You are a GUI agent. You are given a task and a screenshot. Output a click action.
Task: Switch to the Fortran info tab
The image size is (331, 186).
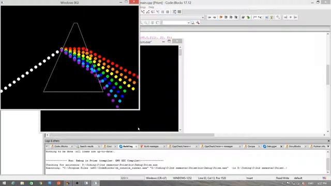tap(319, 146)
